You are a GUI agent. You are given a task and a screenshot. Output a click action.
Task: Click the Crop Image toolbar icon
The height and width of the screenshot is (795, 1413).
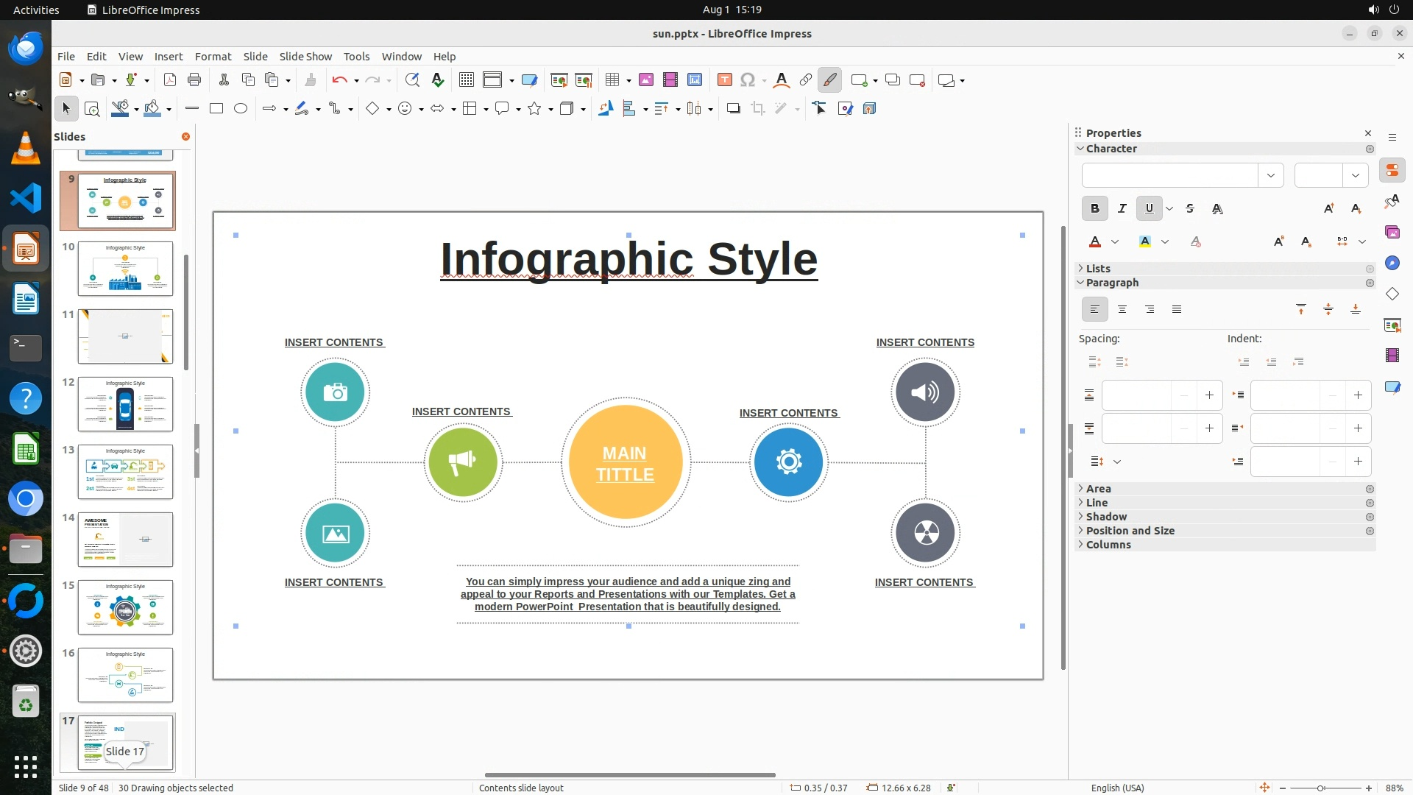pos(758,109)
